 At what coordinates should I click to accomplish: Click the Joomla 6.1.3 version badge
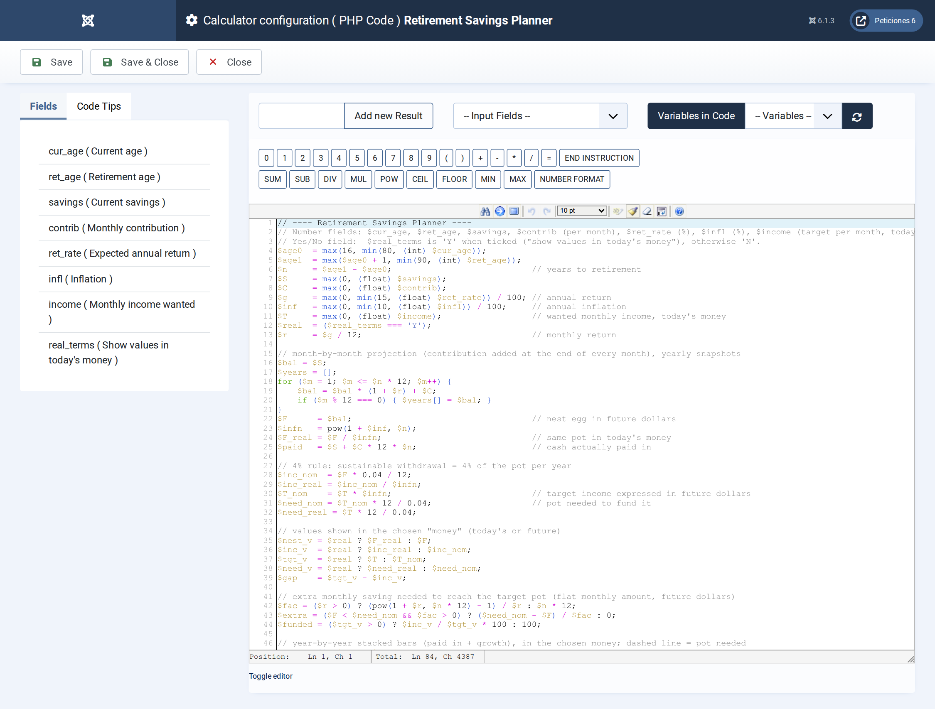point(821,20)
